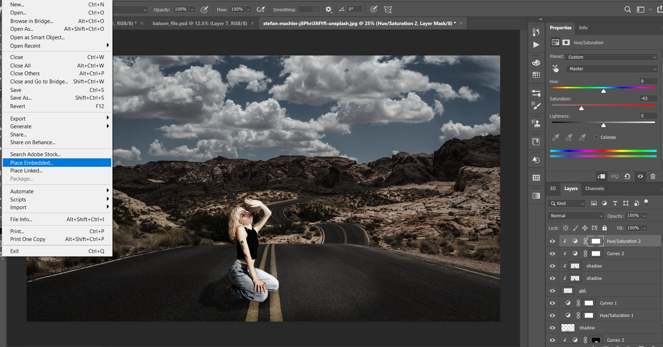Screen dimensions: 663x347
Task: Hide the girl layer
Action: [x=552, y=290]
